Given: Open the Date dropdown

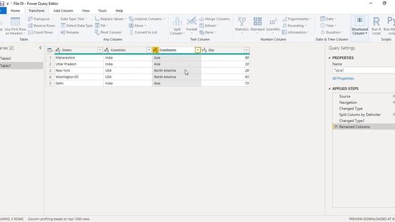Looking at the screenshot, I should click(x=328, y=19).
